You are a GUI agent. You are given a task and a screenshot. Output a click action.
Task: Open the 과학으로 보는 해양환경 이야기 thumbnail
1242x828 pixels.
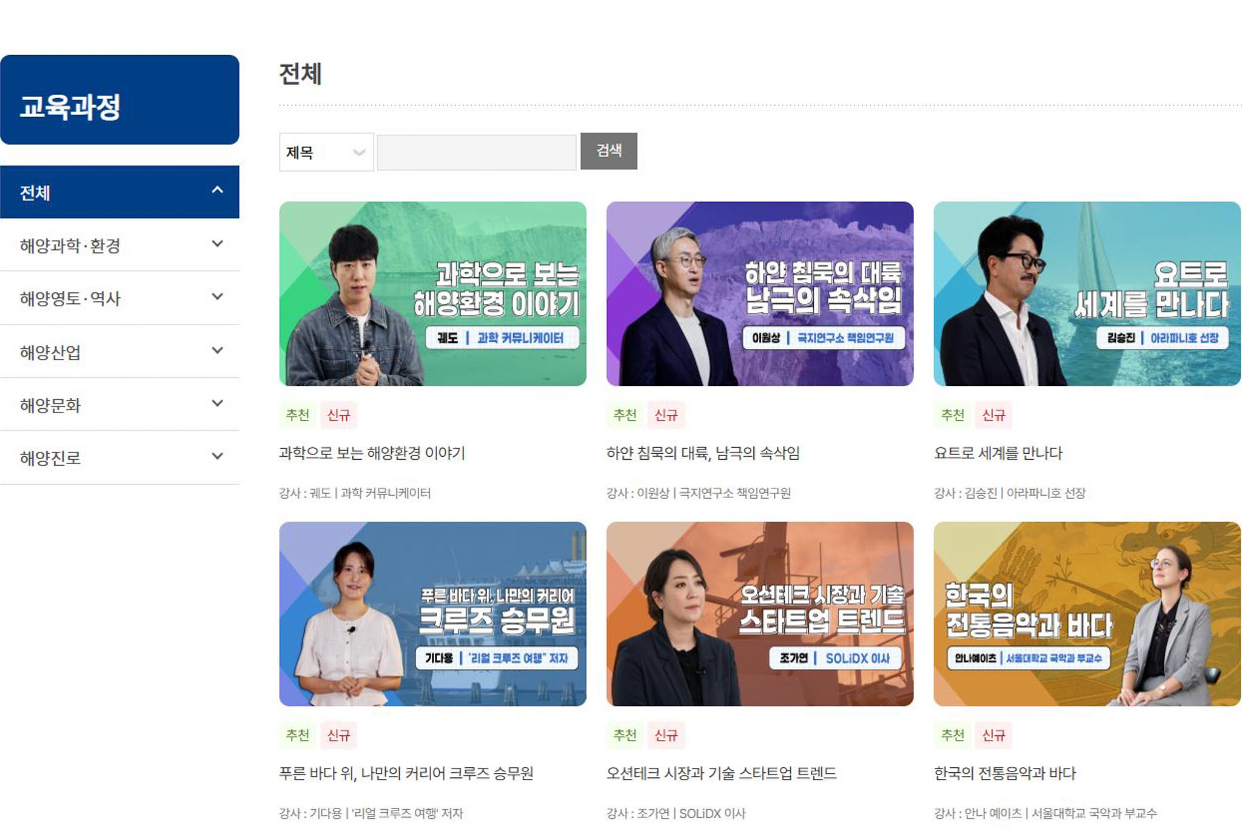432,294
